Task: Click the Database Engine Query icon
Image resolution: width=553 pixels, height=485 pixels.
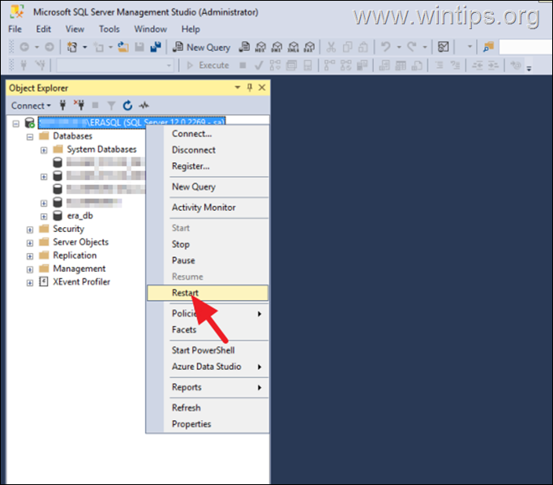Action: point(244,47)
